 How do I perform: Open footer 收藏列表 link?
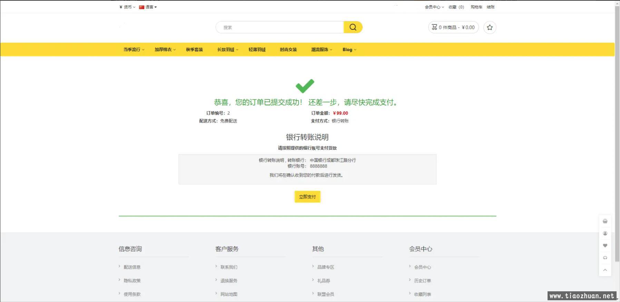coord(423,294)
